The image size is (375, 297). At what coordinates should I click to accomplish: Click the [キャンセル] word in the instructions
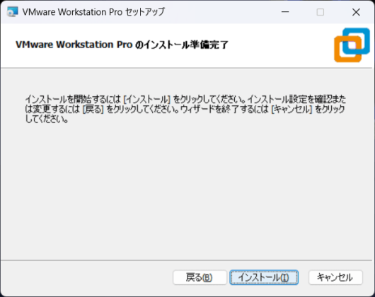pyautogui.click(x=292, y=109)
